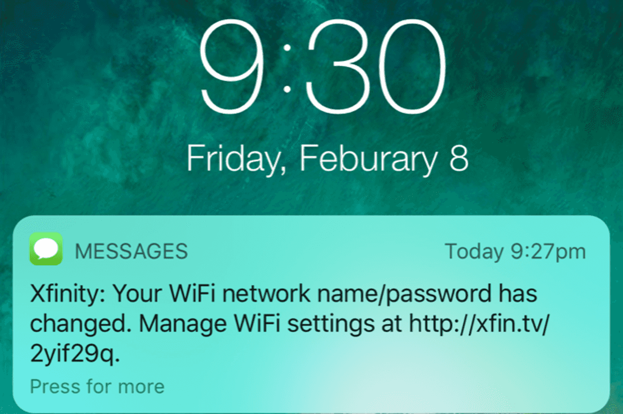Tap the MESSAGES app label in notification
This screenshot has height=414, width=623.
[x=131, y=252]
